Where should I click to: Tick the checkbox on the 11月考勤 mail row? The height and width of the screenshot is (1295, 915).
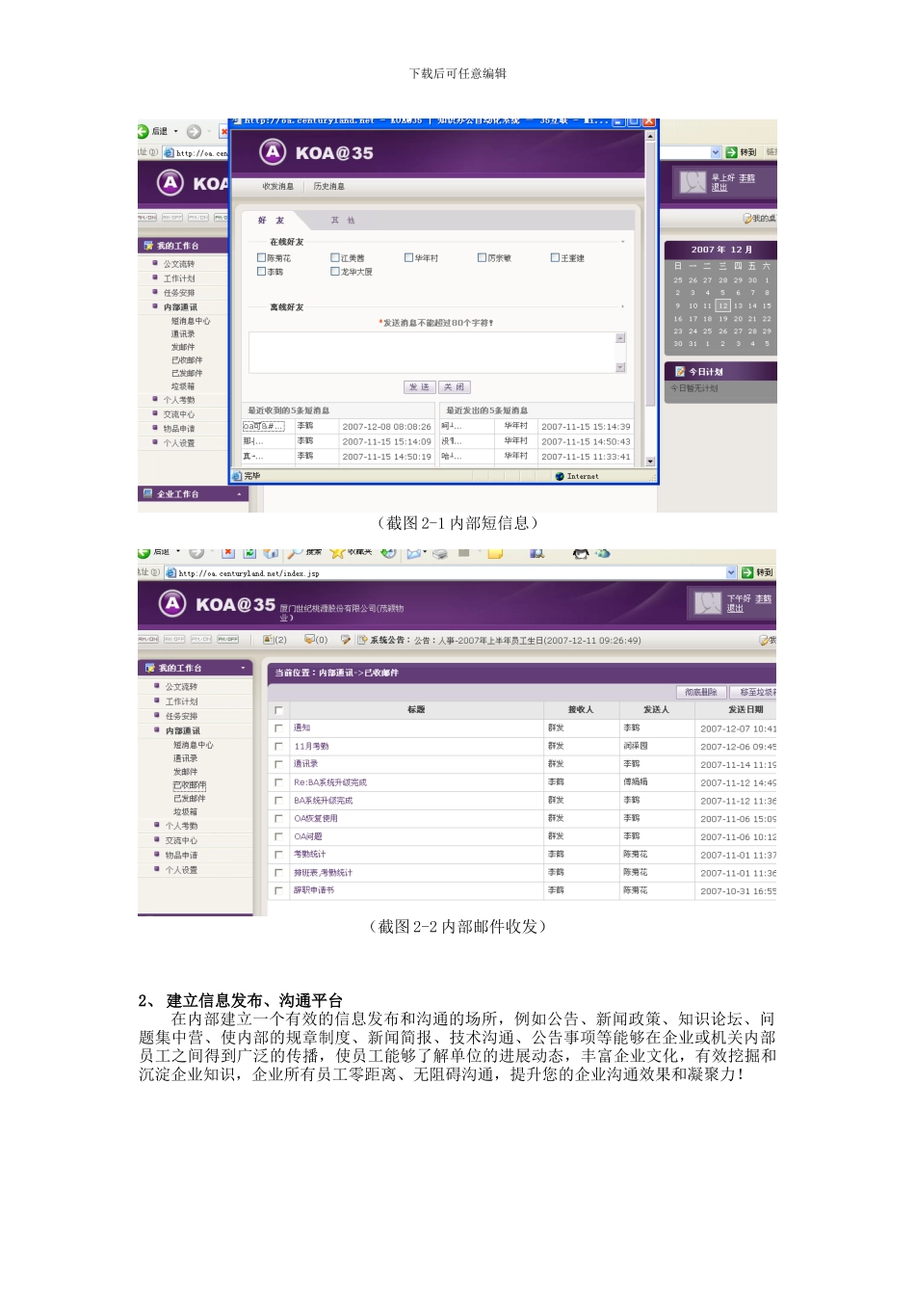click(x=278, y=746)
